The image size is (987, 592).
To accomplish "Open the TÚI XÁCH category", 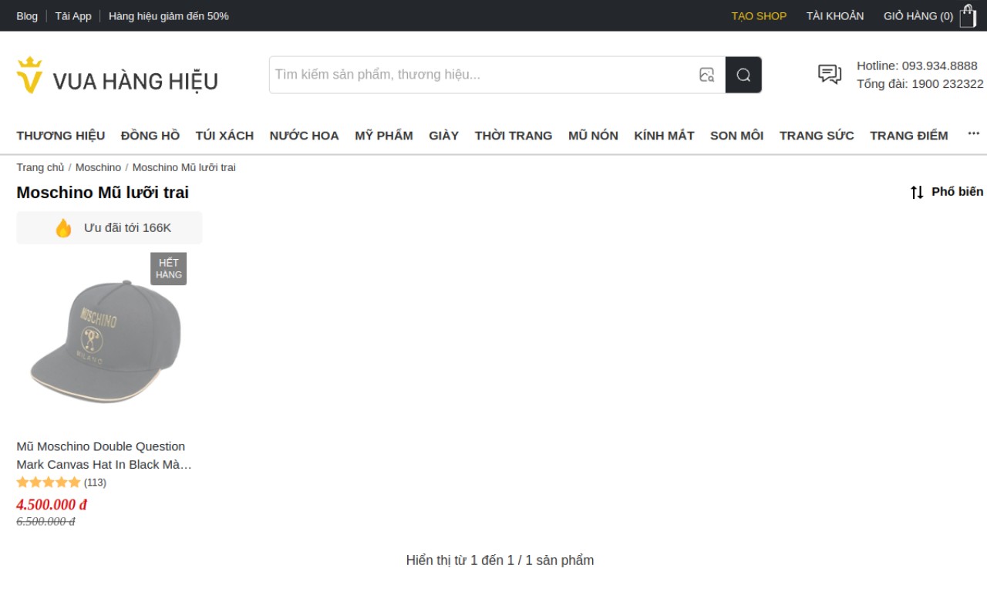I will point(224,136).
